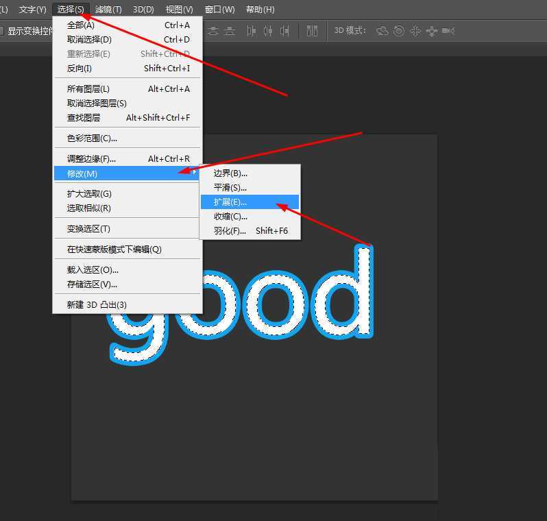
Task: Click the 3D scale video-camera icon
Action: (448, 31)
